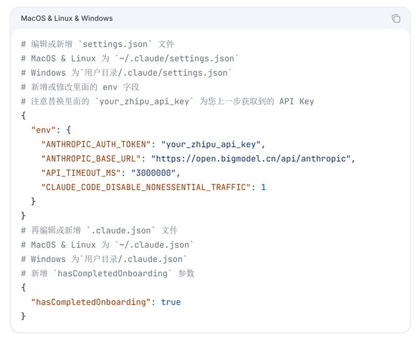416x339 pixels.
Task: Click the comment line mentioning `settings.json` 文件
Action: 97,44
